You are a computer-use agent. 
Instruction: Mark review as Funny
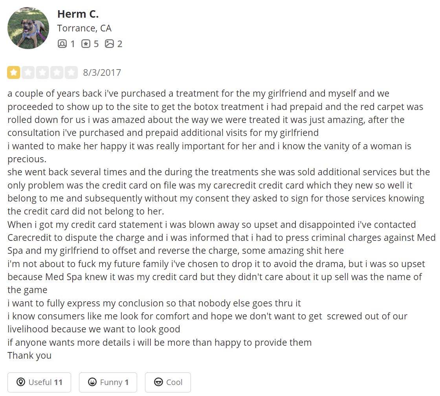click(108, 382)
